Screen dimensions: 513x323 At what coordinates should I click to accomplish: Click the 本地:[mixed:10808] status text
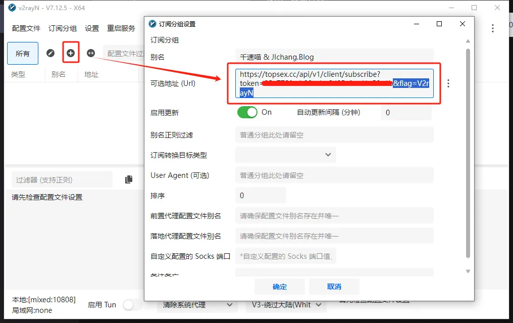44,300
